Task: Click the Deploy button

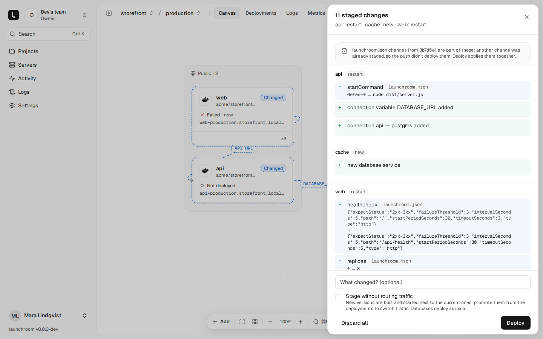Action: coord(515,323)
